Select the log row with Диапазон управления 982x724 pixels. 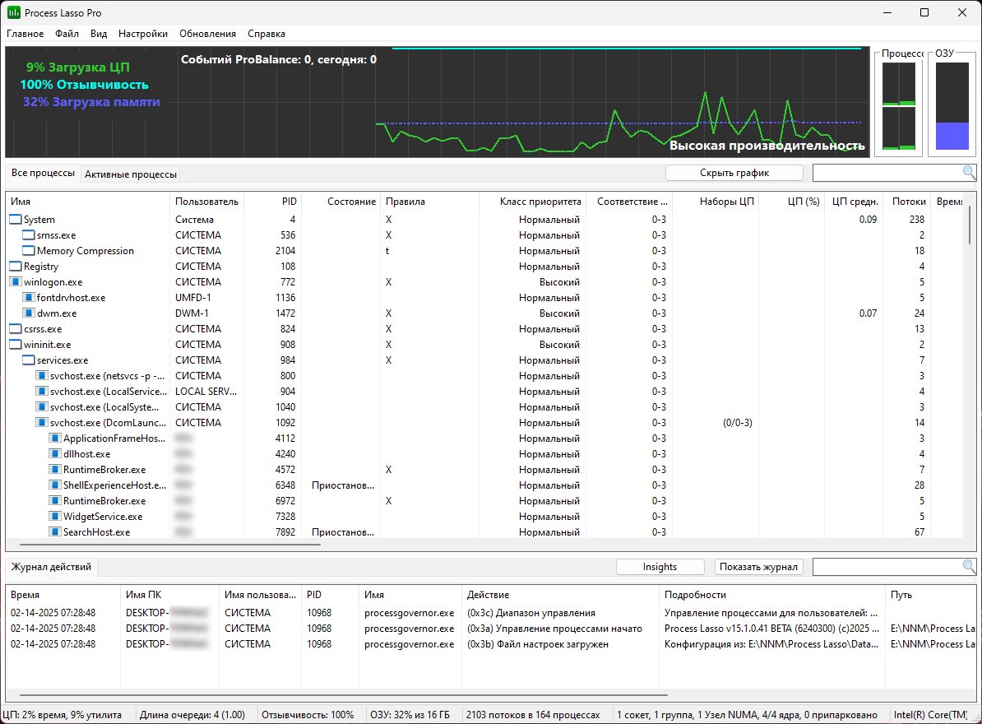coord(491,612)
